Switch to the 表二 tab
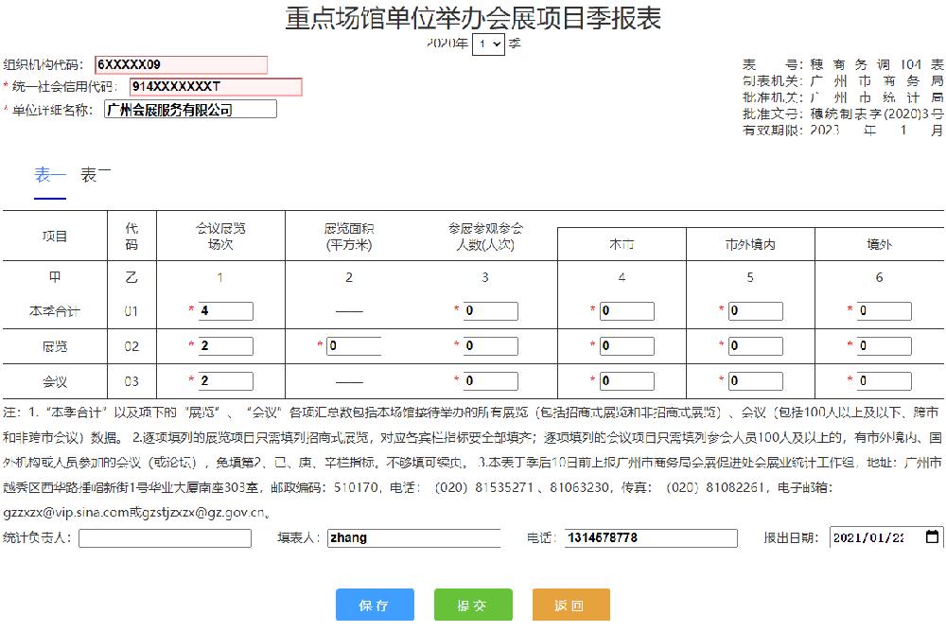 point(96,175)
